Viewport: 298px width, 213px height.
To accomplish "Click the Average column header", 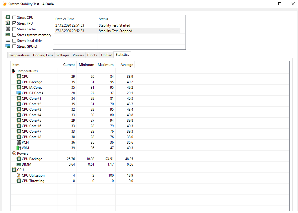I will [x=125, y=65].
